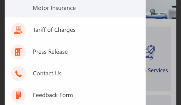The width and height of the screenshot is (181, 105).
Task: Dismiss the drawer via the dimmed overlay below the banner
Action: [x=161, y=23]
